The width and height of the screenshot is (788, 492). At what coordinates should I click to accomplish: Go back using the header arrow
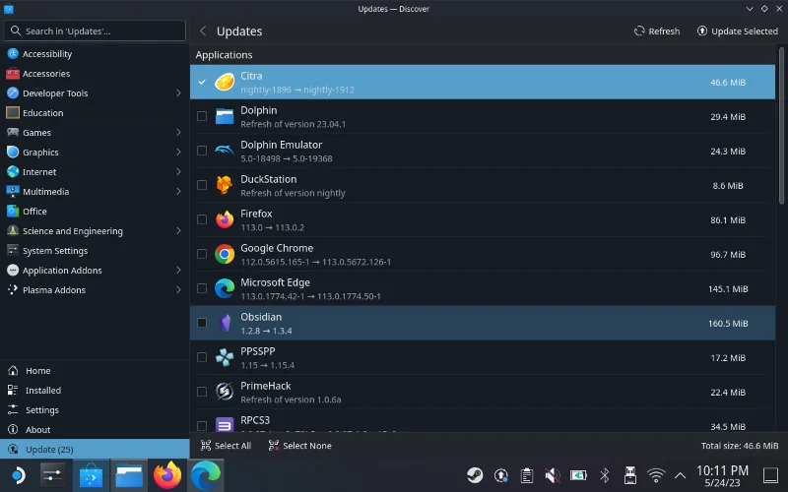tap(203, 31)
